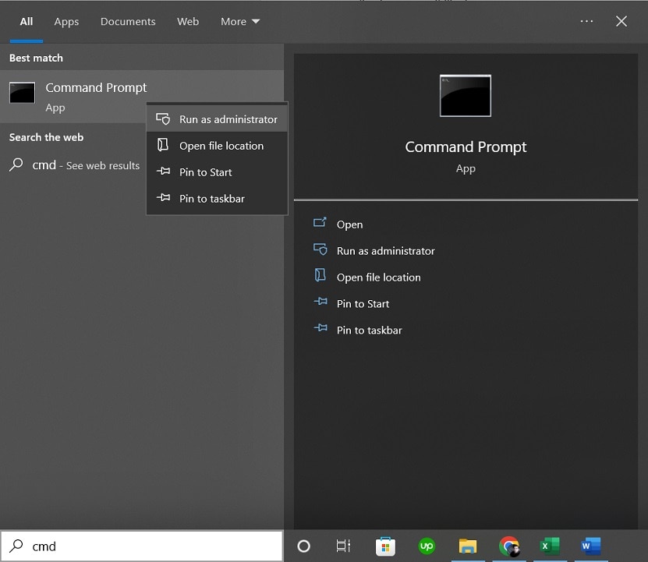
Task: Select Pin to Start in context menu
Action: (x=206, y=172)
